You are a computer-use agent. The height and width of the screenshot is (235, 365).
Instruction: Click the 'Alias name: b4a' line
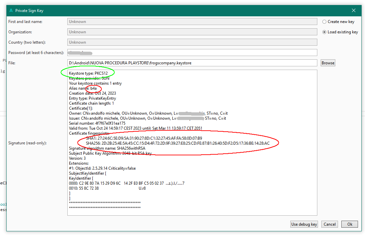point(83,88)
